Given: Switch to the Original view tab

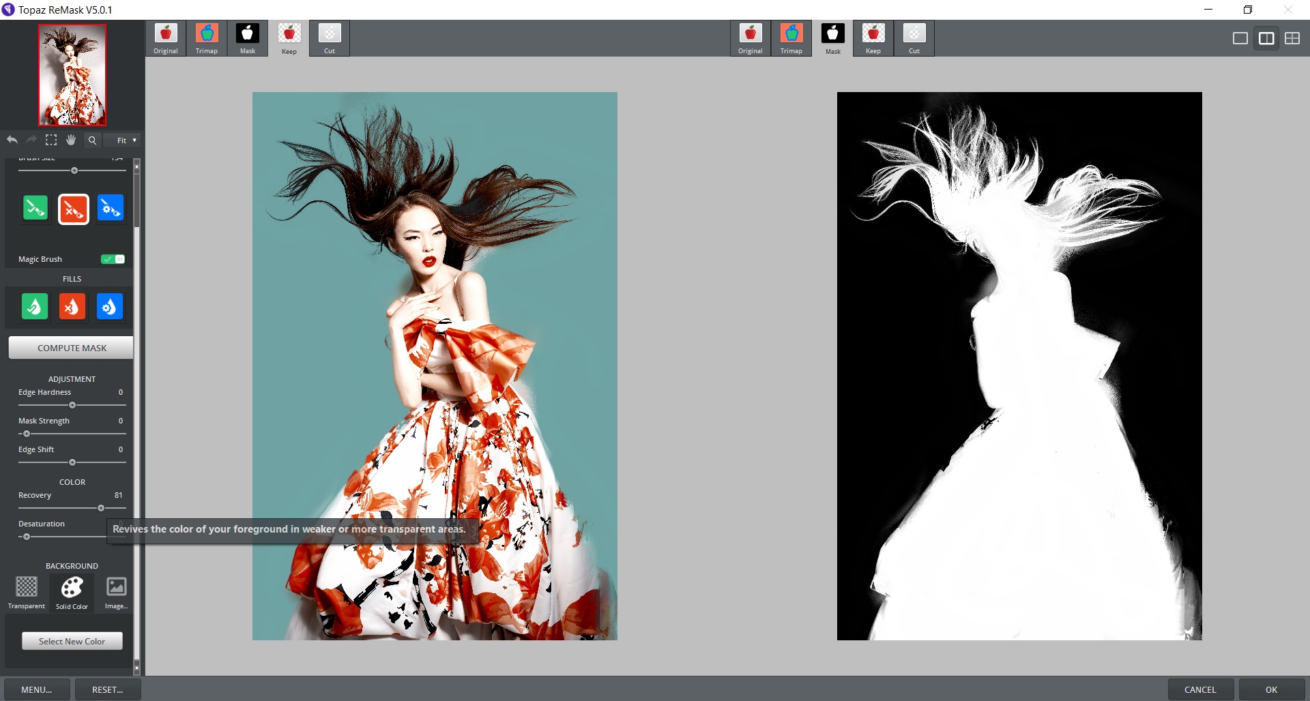Looking at the screenshot, I should tap(165, 38).
